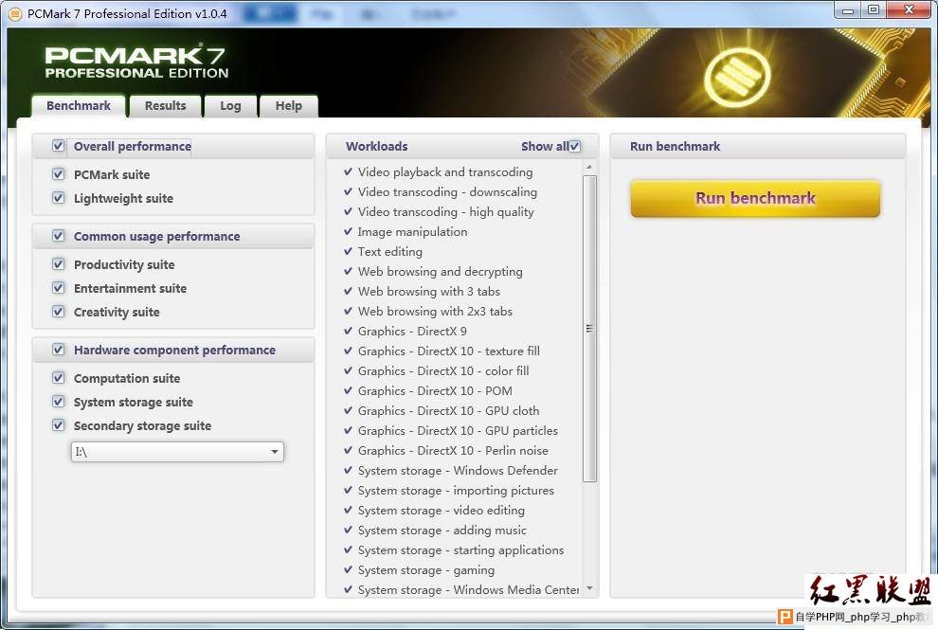Switch to the Benchmark tab
Screen dimensions: 938x630
79,106
